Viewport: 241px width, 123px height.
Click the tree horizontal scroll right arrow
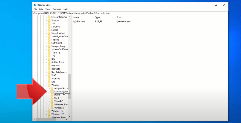point(66,119)
